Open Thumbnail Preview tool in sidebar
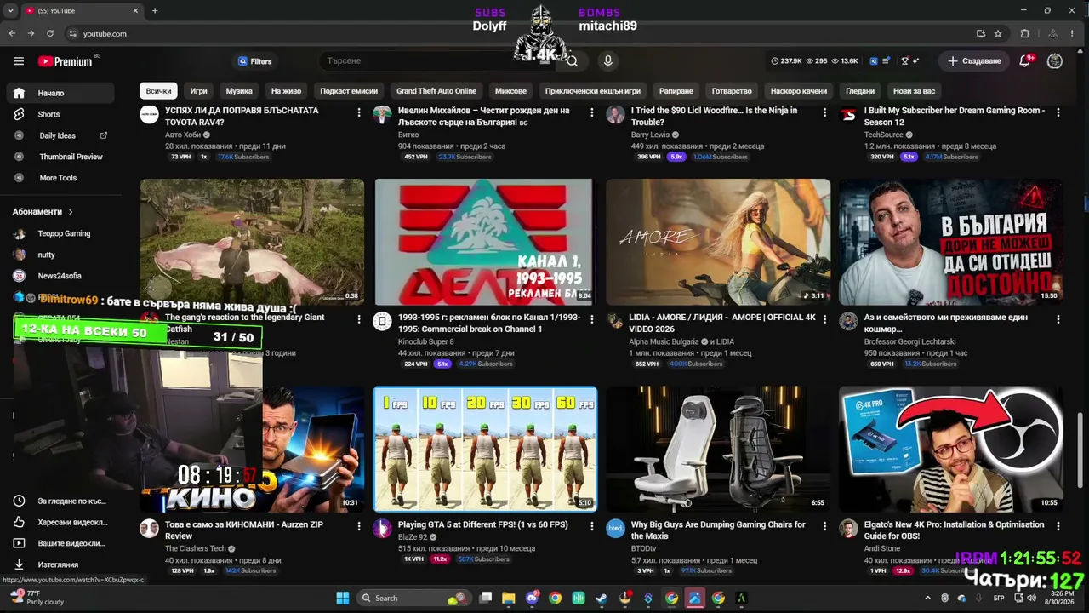The width and height of the screenshot is (1089, 613). click(61, 157)
